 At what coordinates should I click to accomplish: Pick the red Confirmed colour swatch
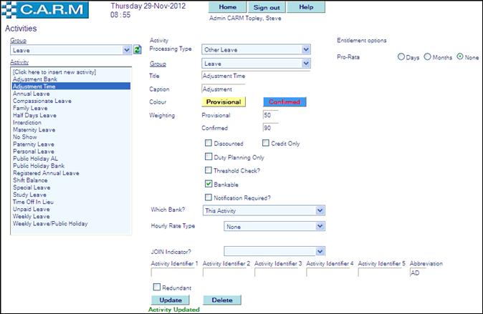pyautogui.click(x=284, y=102)
